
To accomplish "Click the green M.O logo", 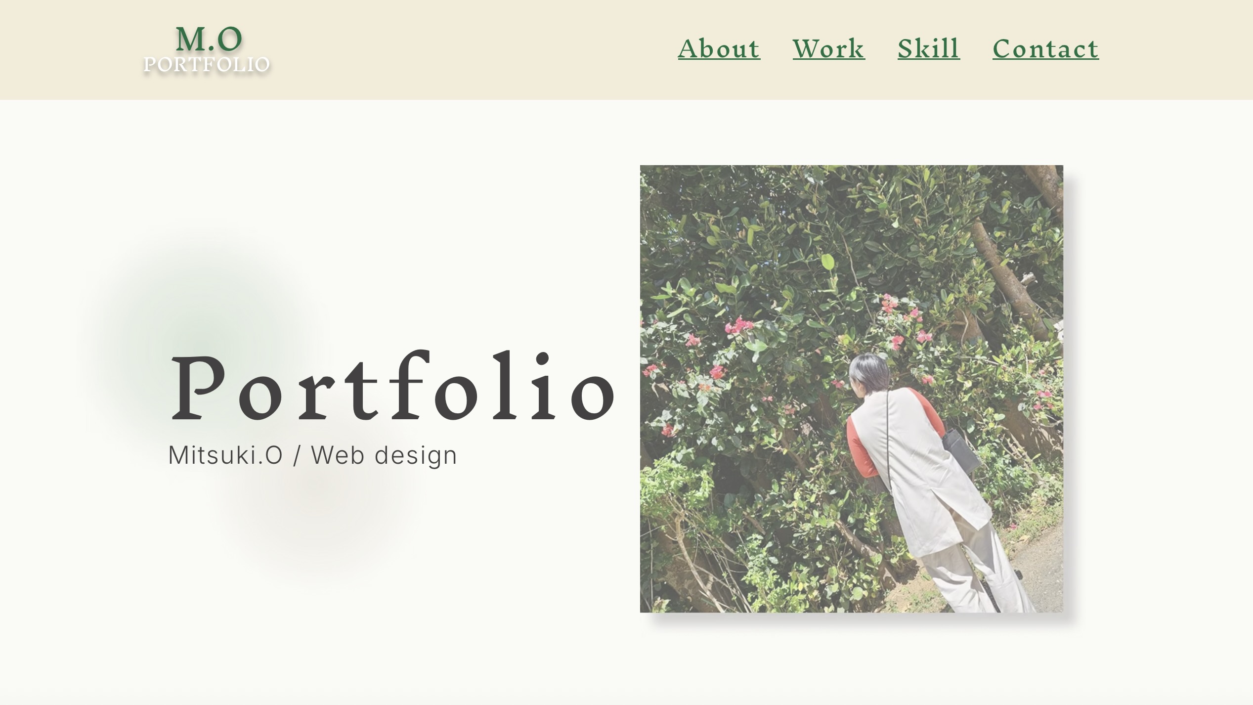I will [x=209, y=39].
